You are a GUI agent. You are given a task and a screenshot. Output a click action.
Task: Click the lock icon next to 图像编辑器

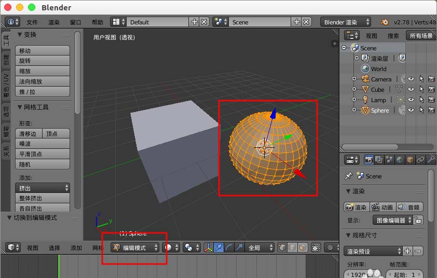click(x=418, y=220)
